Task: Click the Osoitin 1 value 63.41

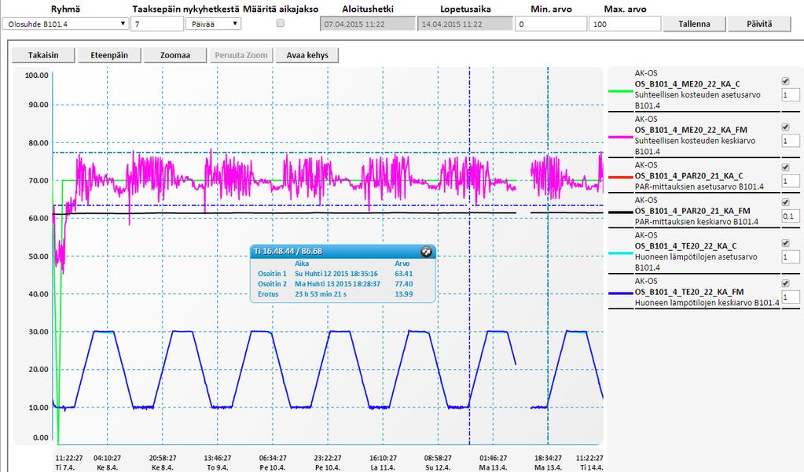Action: pos(403,274)
